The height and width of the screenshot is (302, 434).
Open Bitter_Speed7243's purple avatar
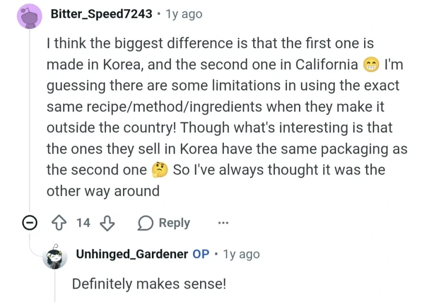(29, 16)
